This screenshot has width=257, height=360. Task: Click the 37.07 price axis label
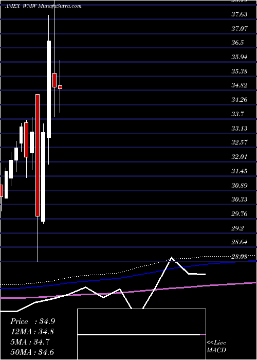(x=240, y=29)
